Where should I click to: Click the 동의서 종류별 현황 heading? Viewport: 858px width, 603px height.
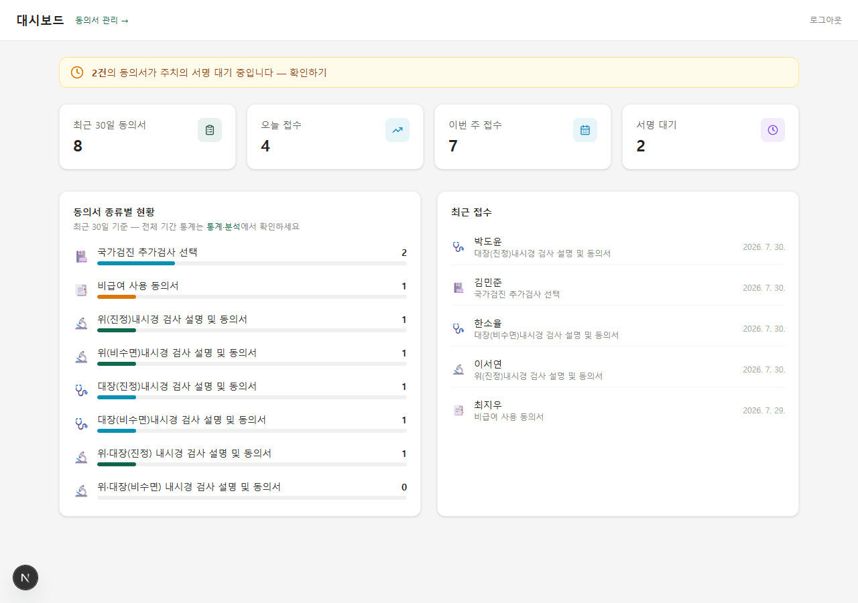pyautogui.click(x=115, y=212)
